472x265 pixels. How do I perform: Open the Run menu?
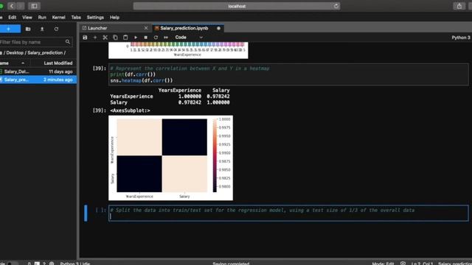(x=42, y=18)
